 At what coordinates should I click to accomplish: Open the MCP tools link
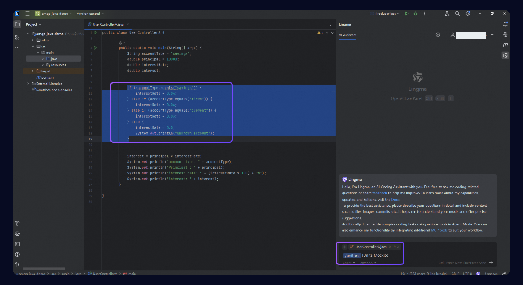click(439, 230)
